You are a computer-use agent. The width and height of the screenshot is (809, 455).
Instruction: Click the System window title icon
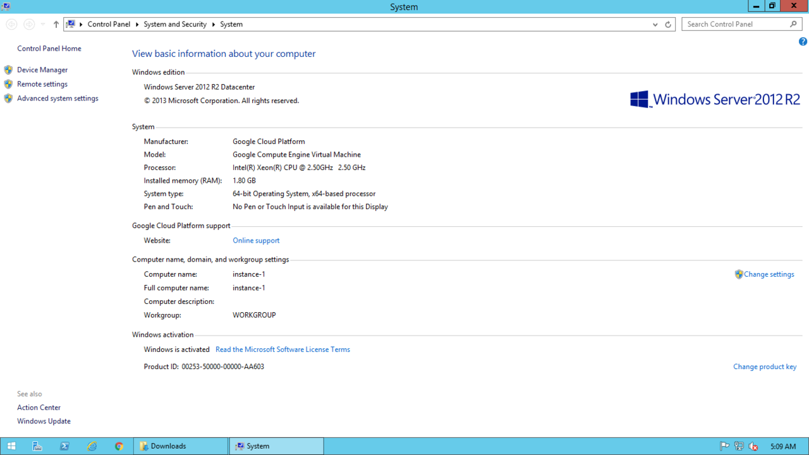coord(6,6)
